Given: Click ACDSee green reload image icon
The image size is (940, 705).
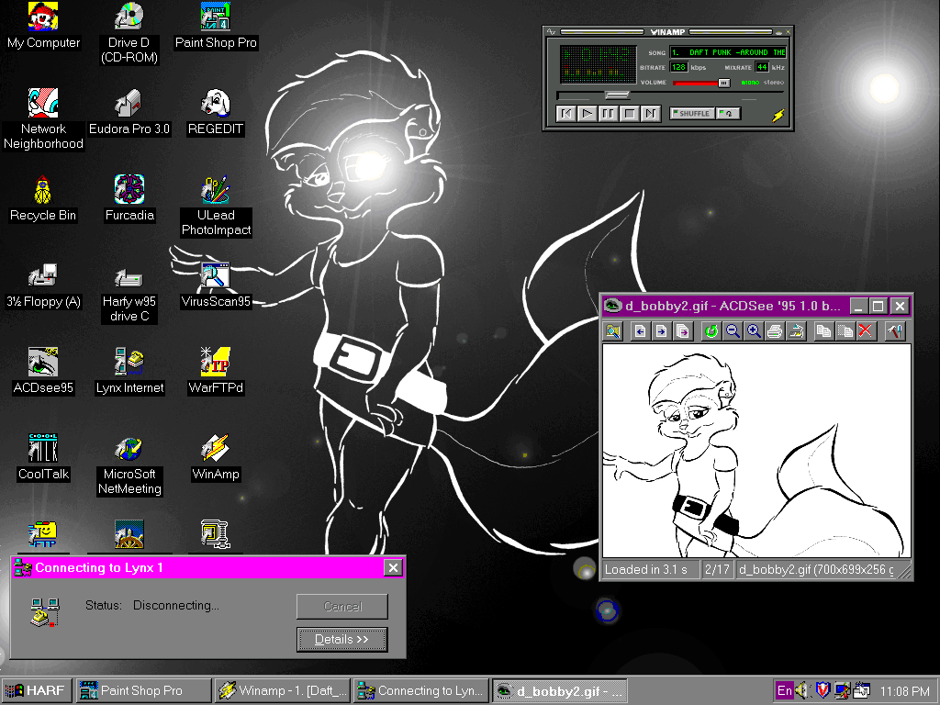Looking at the screenshot, I should (711, 330).
